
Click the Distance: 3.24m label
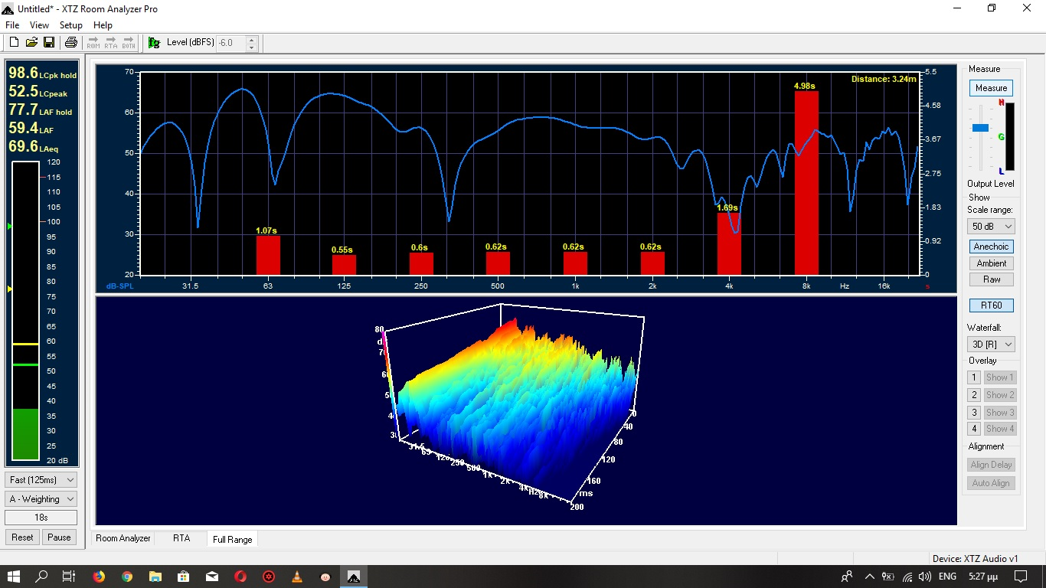click(x=883, y=79)
